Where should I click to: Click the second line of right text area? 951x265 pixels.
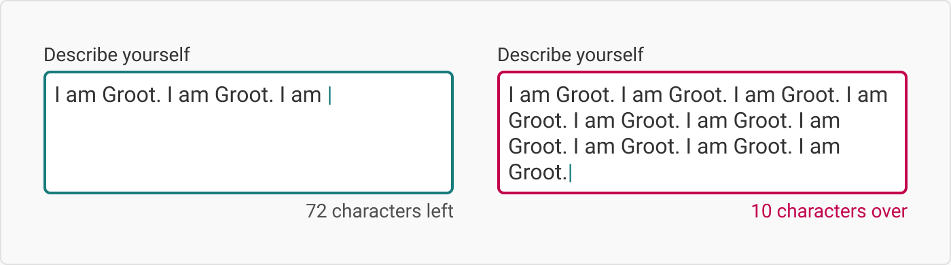[x=675, y=121]
